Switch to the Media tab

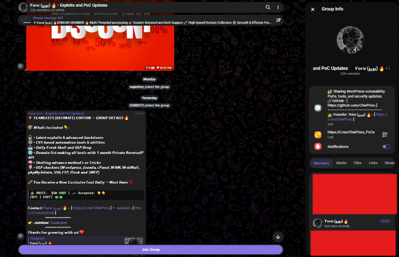(341, 163)
